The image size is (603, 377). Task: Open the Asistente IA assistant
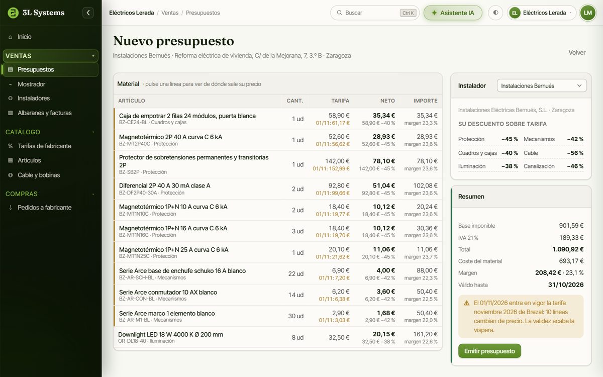(x=453, y=13)
